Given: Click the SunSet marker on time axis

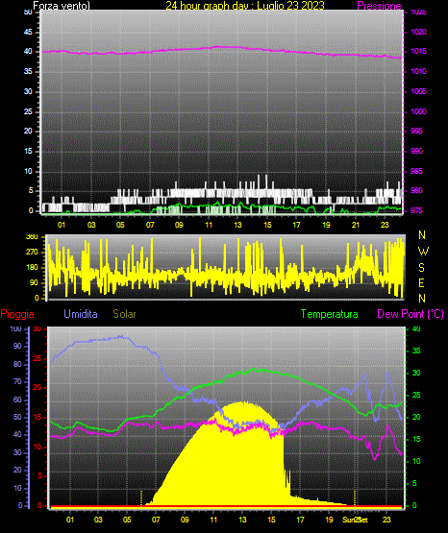Looking at the screenshot, I should (355, 520).
